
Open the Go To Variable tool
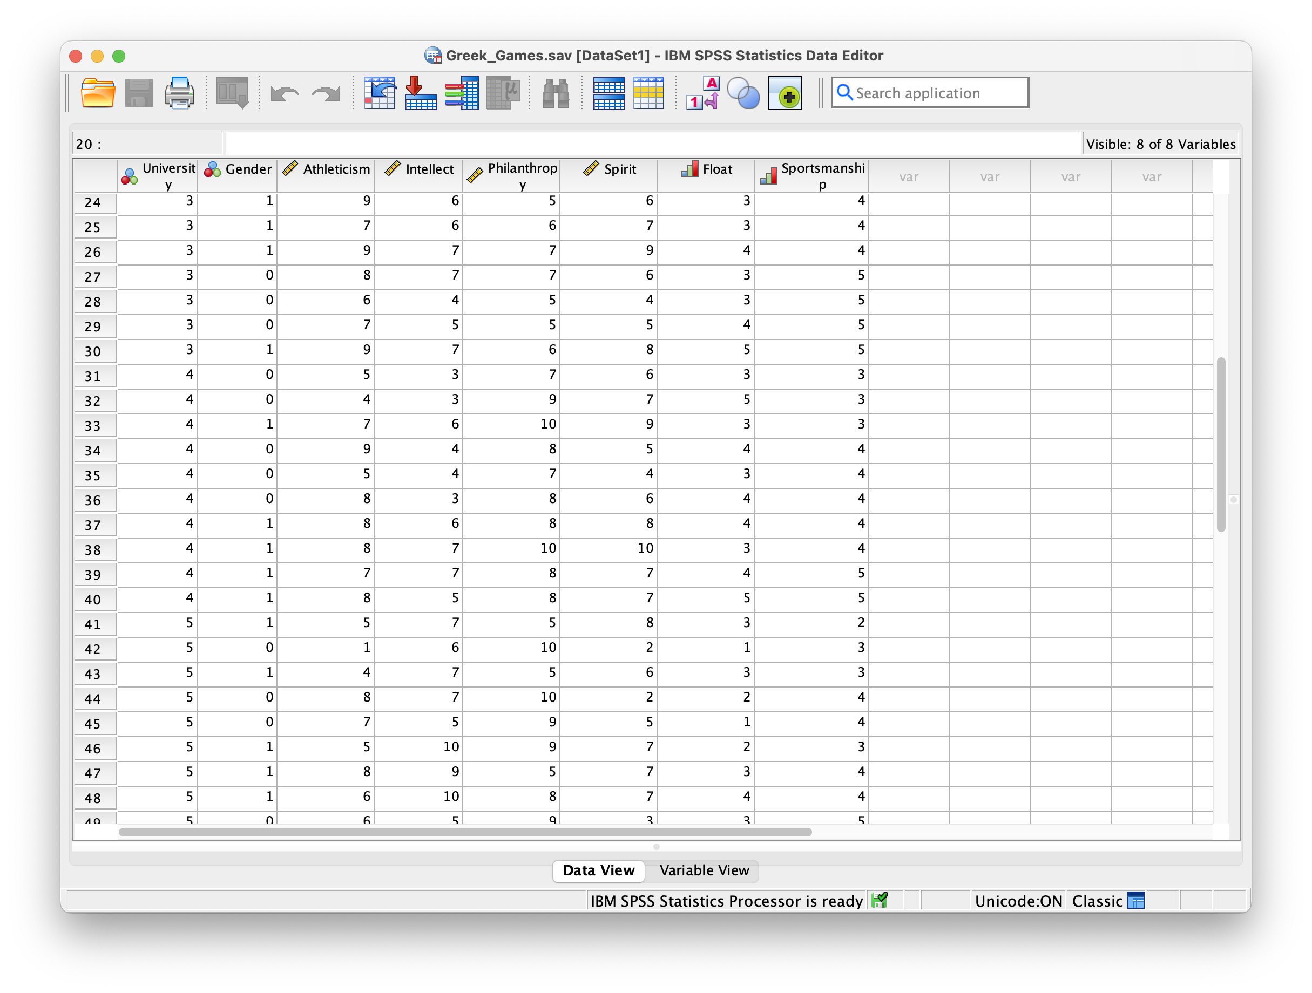pos(421,92)
